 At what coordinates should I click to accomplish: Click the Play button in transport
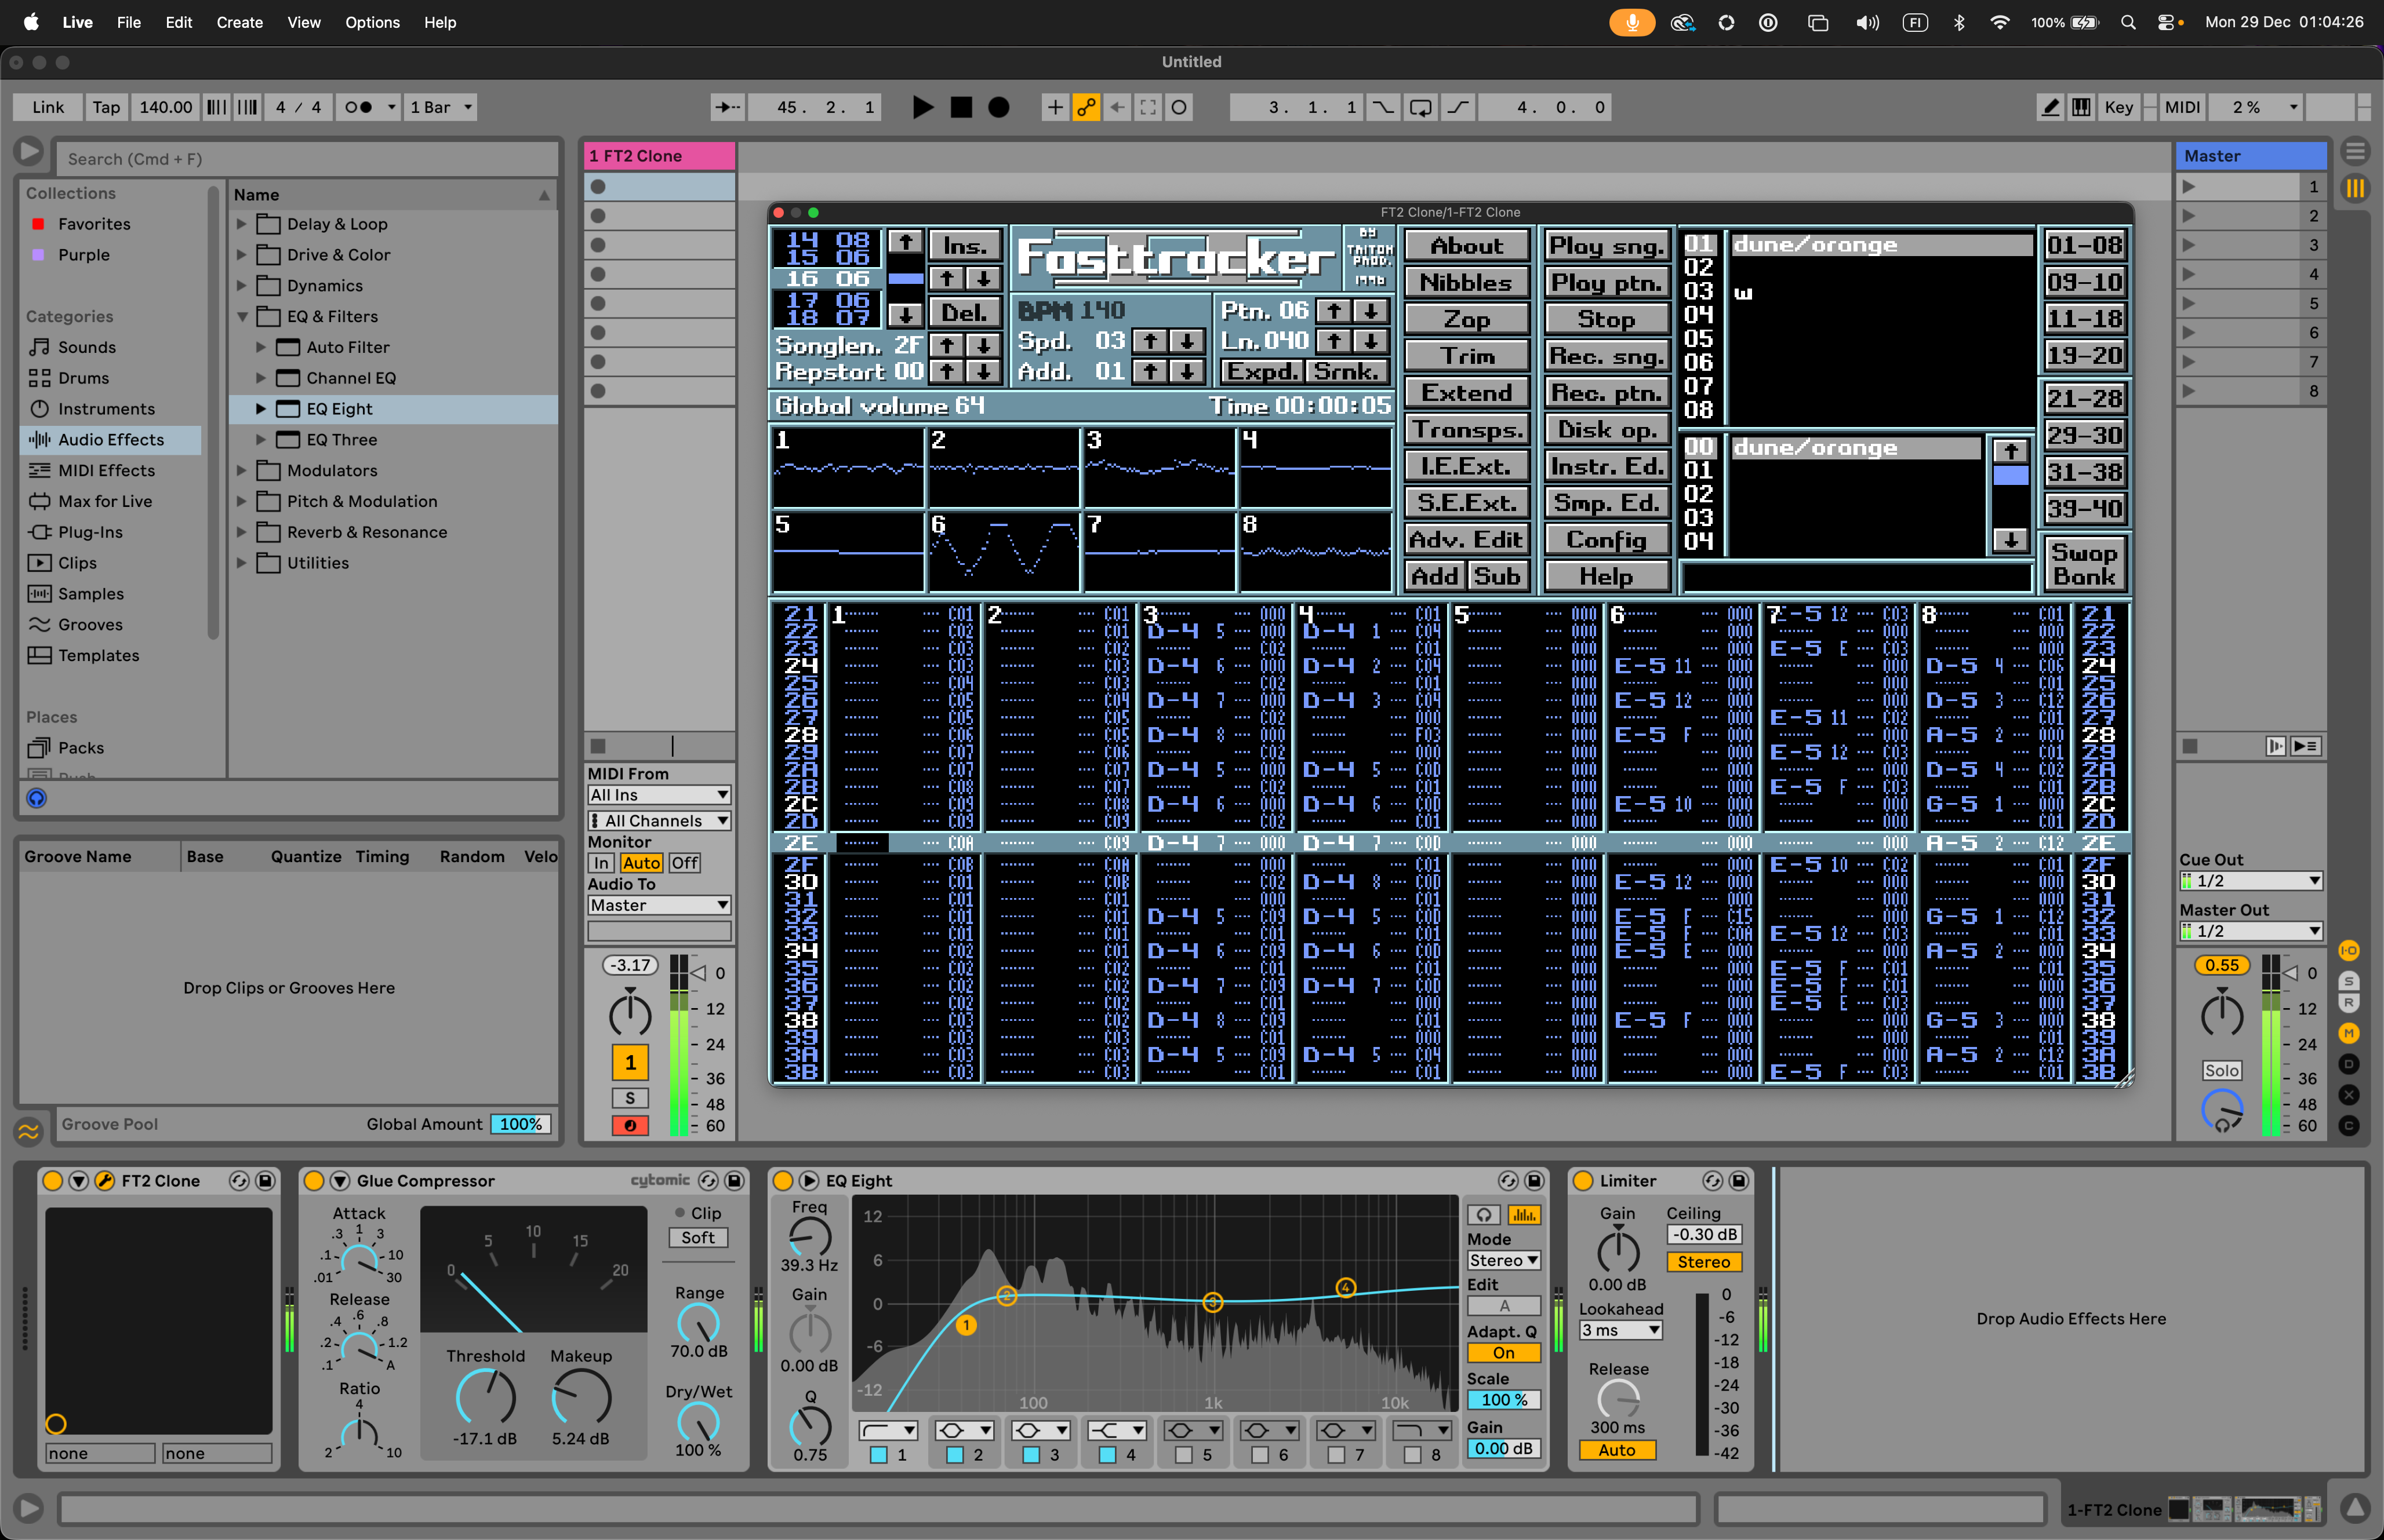tap(922, 107)
